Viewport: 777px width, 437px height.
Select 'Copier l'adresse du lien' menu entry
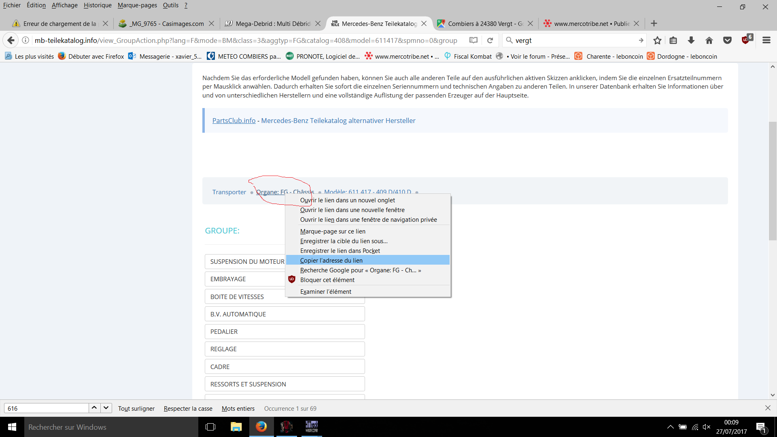point(331,260)
